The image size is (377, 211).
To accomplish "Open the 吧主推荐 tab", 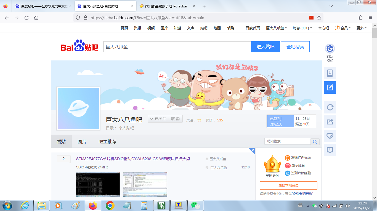I will (107, 141).
